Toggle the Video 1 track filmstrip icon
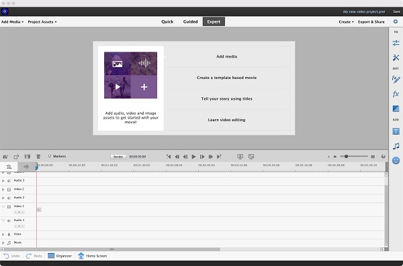 (x=9, y=207)
